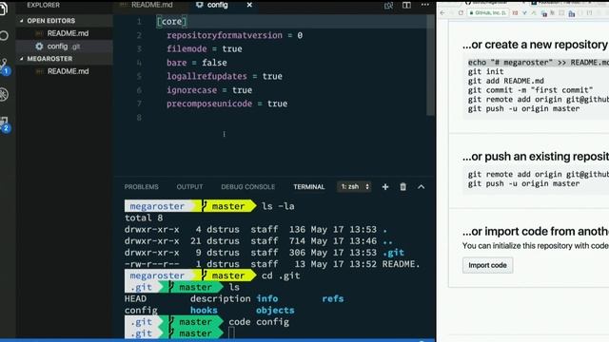The height and width of the screenshot is (342, 609).
Task: Click the open changes icon in editor title bar
Action: [x=388, y=6]
